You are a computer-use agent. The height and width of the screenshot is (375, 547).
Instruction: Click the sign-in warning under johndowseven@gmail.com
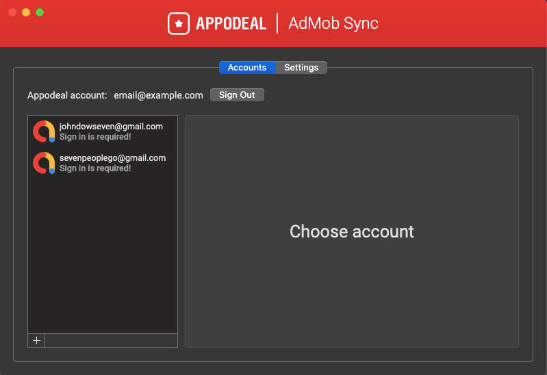95,137
